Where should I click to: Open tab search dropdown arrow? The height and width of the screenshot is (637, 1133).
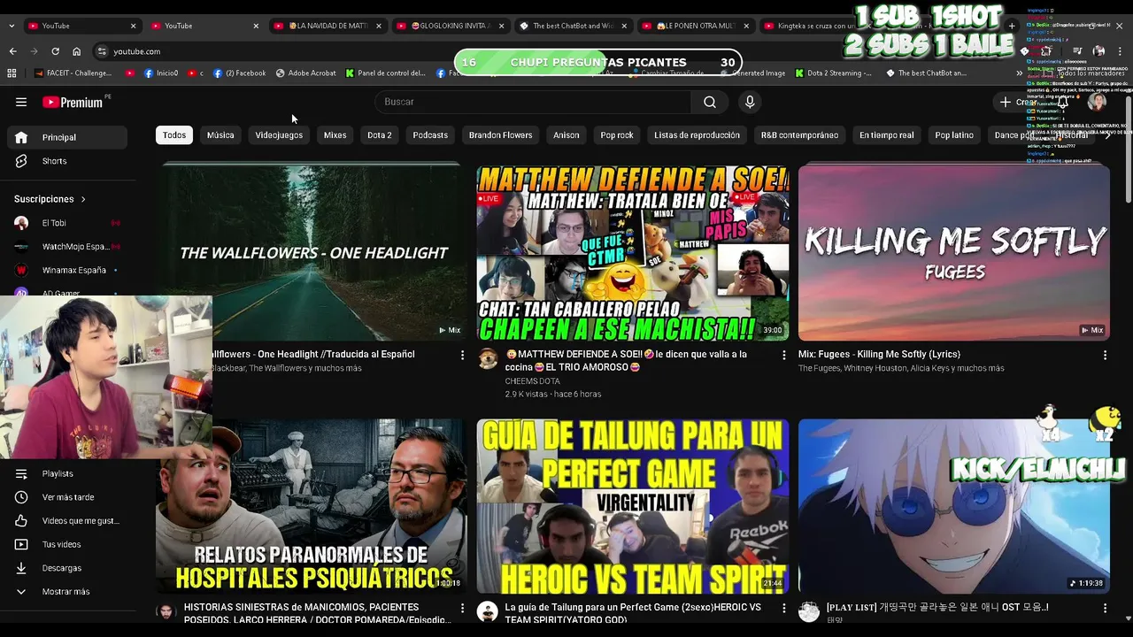[11, 26]
